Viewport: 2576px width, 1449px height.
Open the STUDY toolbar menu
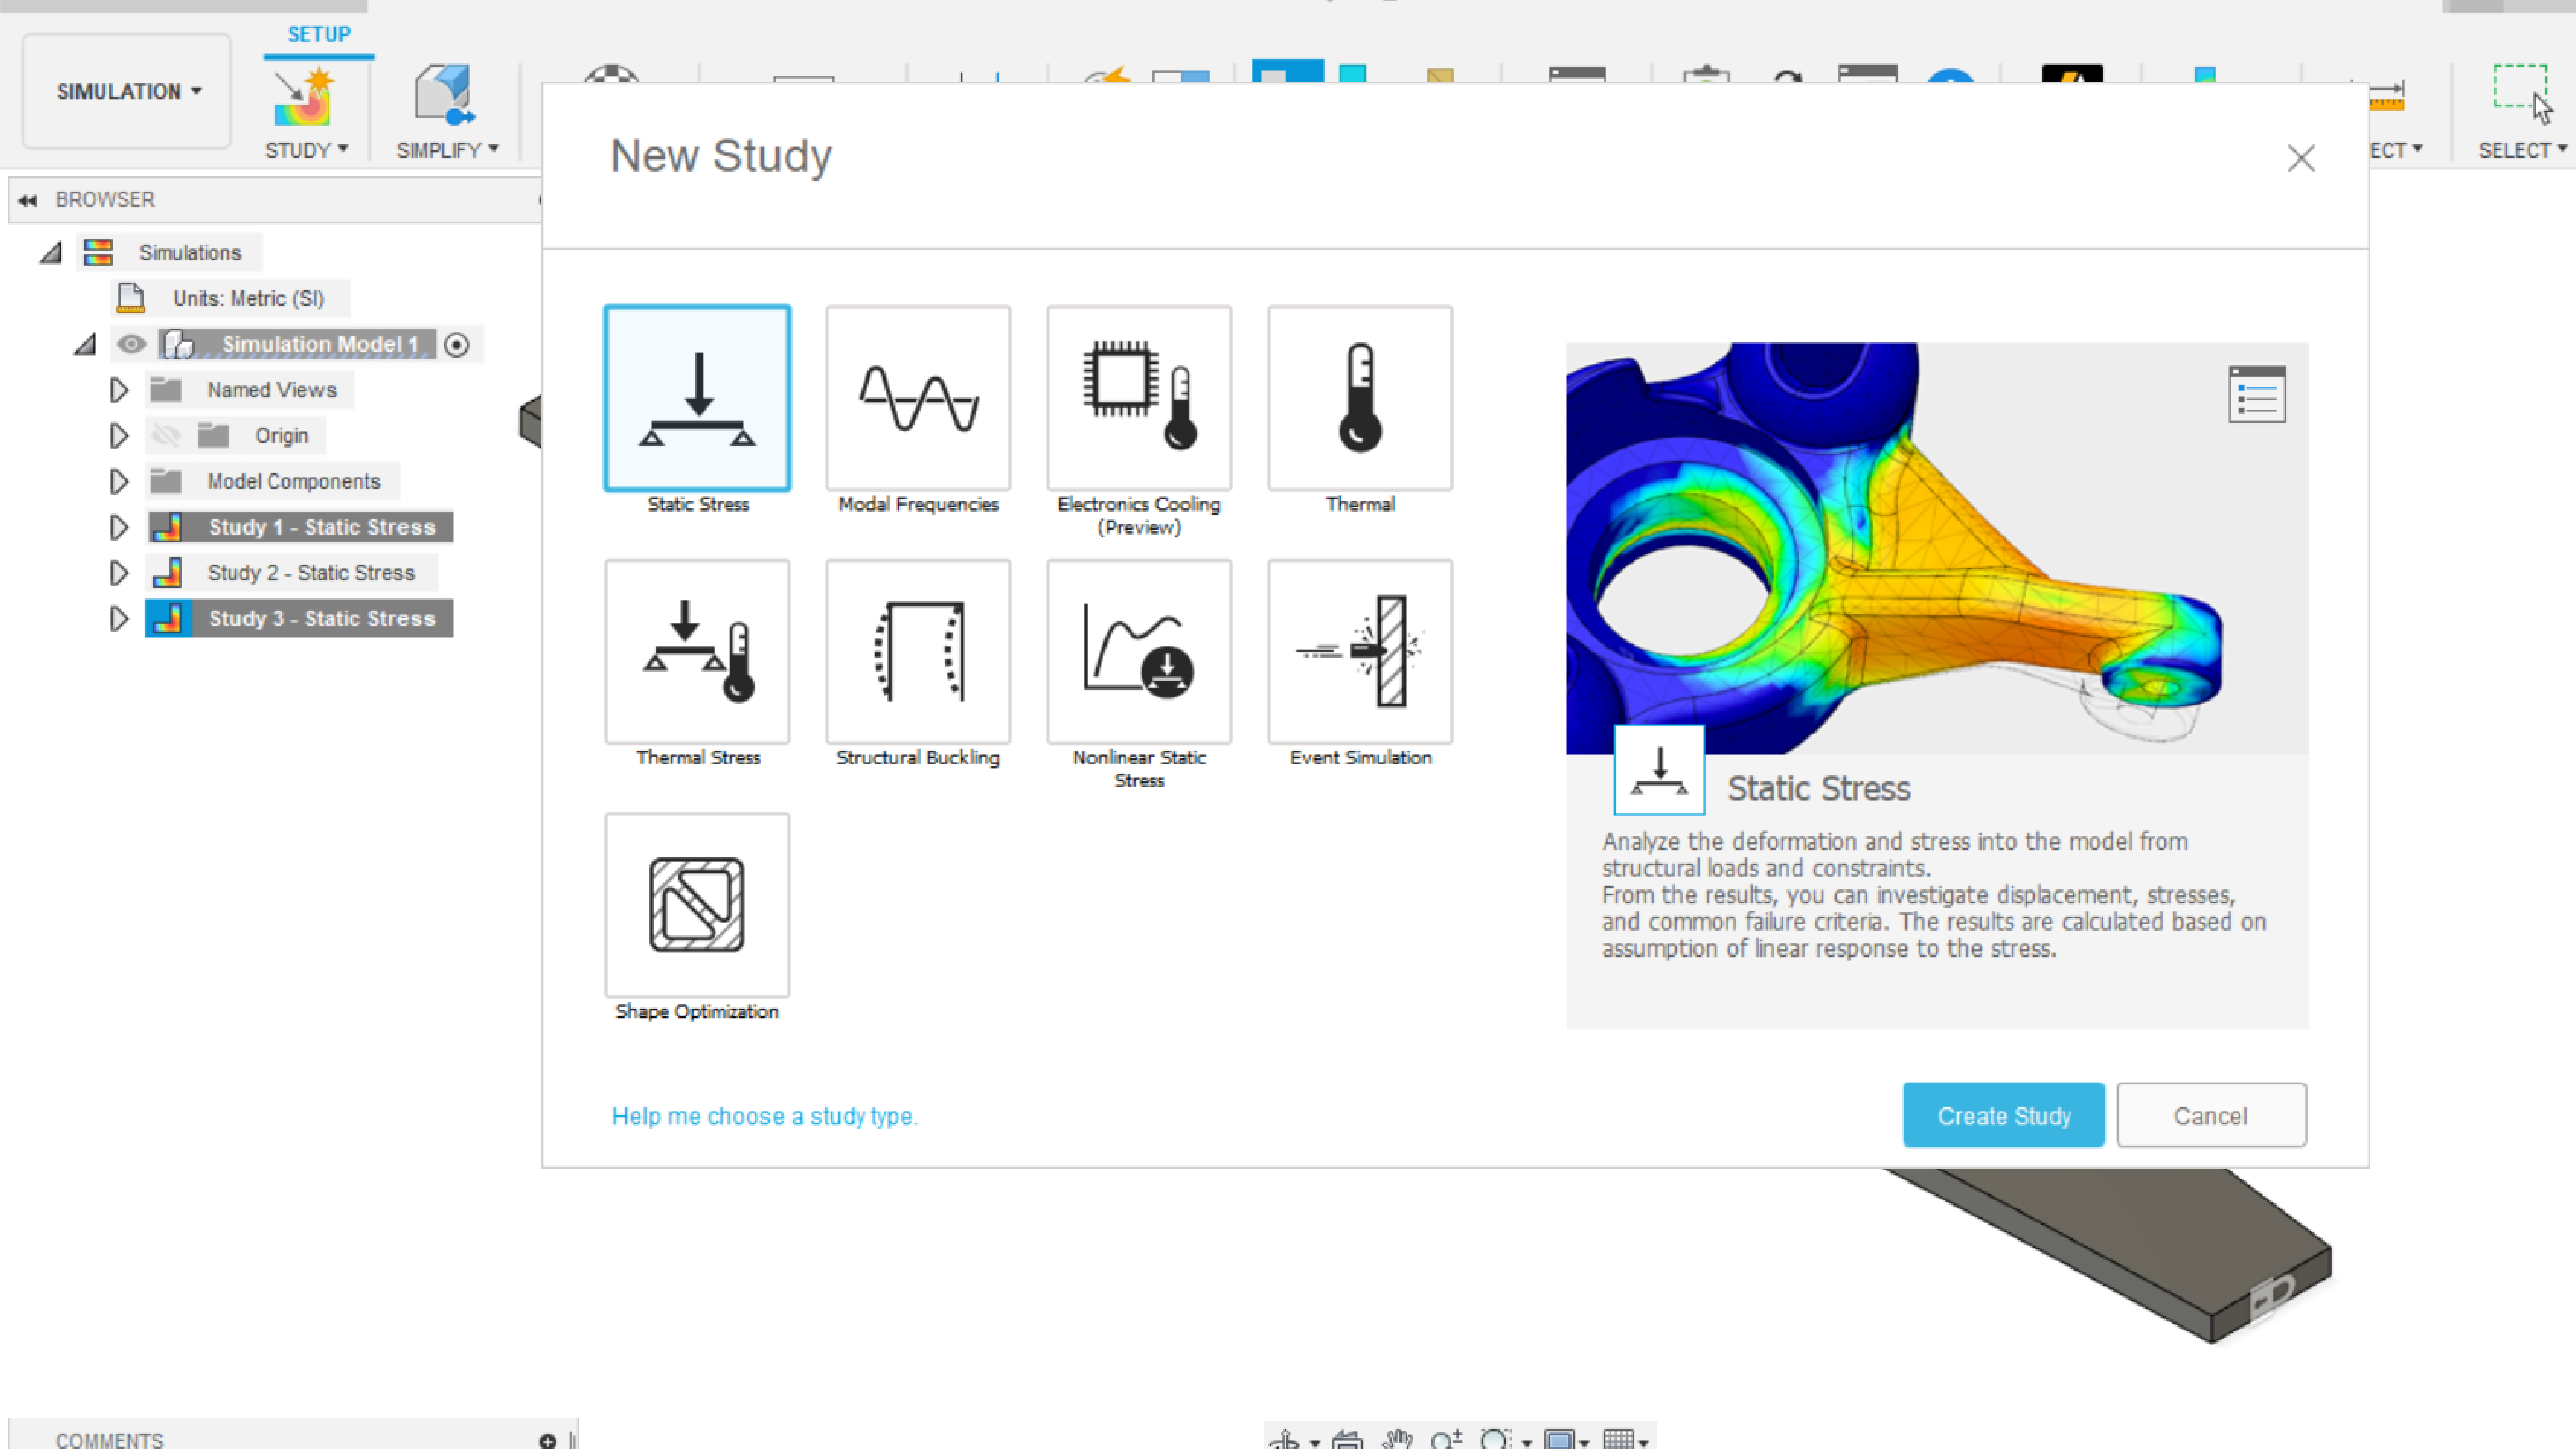306,150
